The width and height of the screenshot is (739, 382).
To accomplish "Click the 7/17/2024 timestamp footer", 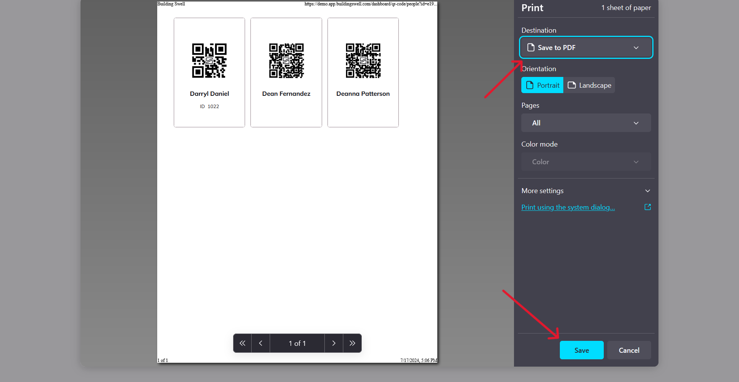I will [x=419, y=360].
